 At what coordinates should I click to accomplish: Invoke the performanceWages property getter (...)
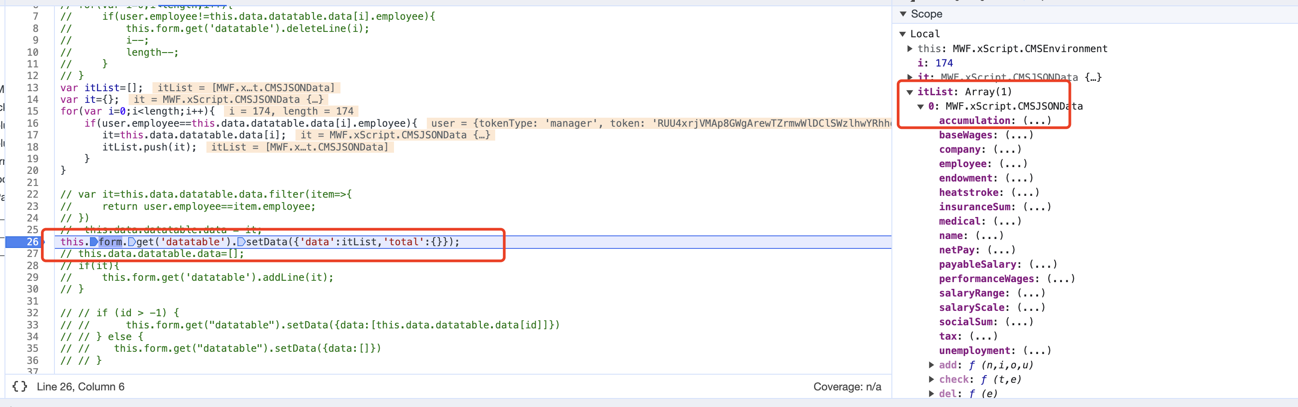tap(1061, 279)
